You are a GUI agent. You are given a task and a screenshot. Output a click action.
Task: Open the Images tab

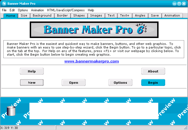(96, 16)
